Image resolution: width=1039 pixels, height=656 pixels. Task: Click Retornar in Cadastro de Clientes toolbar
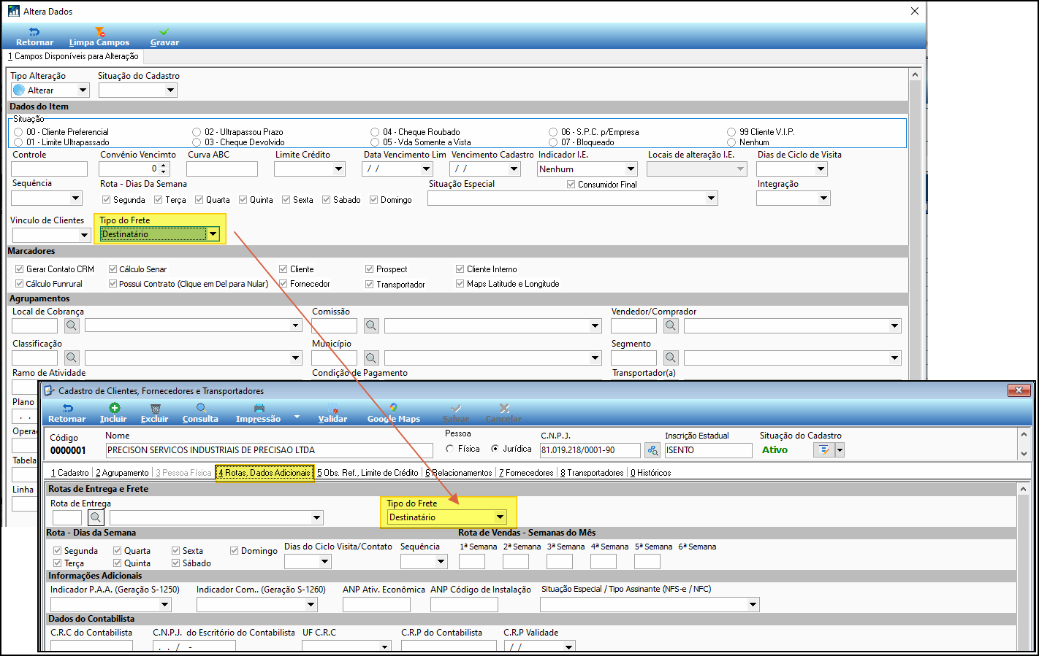pos(67,414)
